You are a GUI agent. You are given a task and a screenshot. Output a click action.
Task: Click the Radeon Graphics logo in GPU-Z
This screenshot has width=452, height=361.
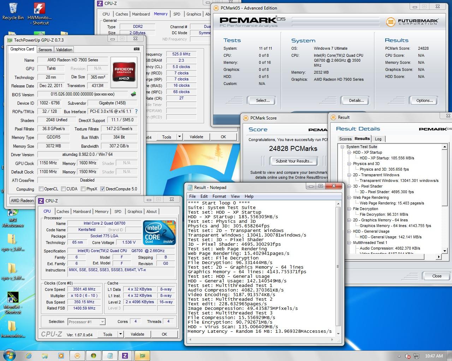click(124, 72)
